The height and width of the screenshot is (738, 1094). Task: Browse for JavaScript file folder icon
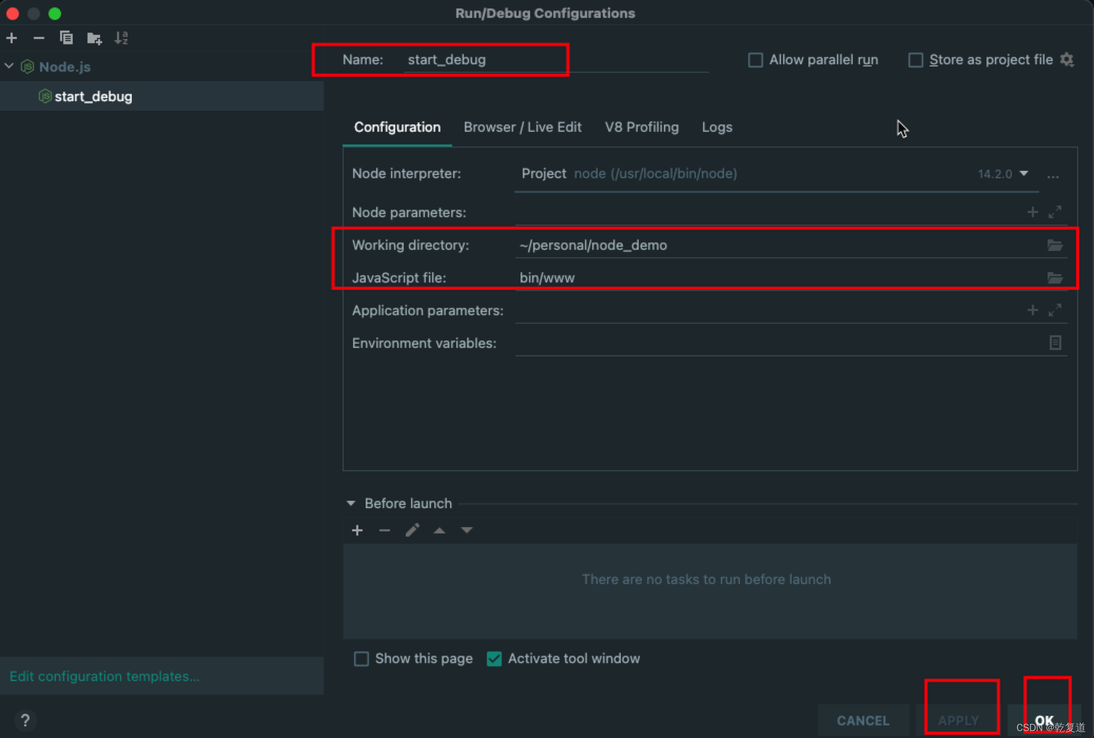1054,278
